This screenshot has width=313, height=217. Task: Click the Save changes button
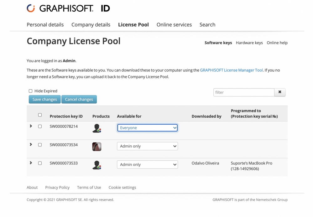pos(45,99)
